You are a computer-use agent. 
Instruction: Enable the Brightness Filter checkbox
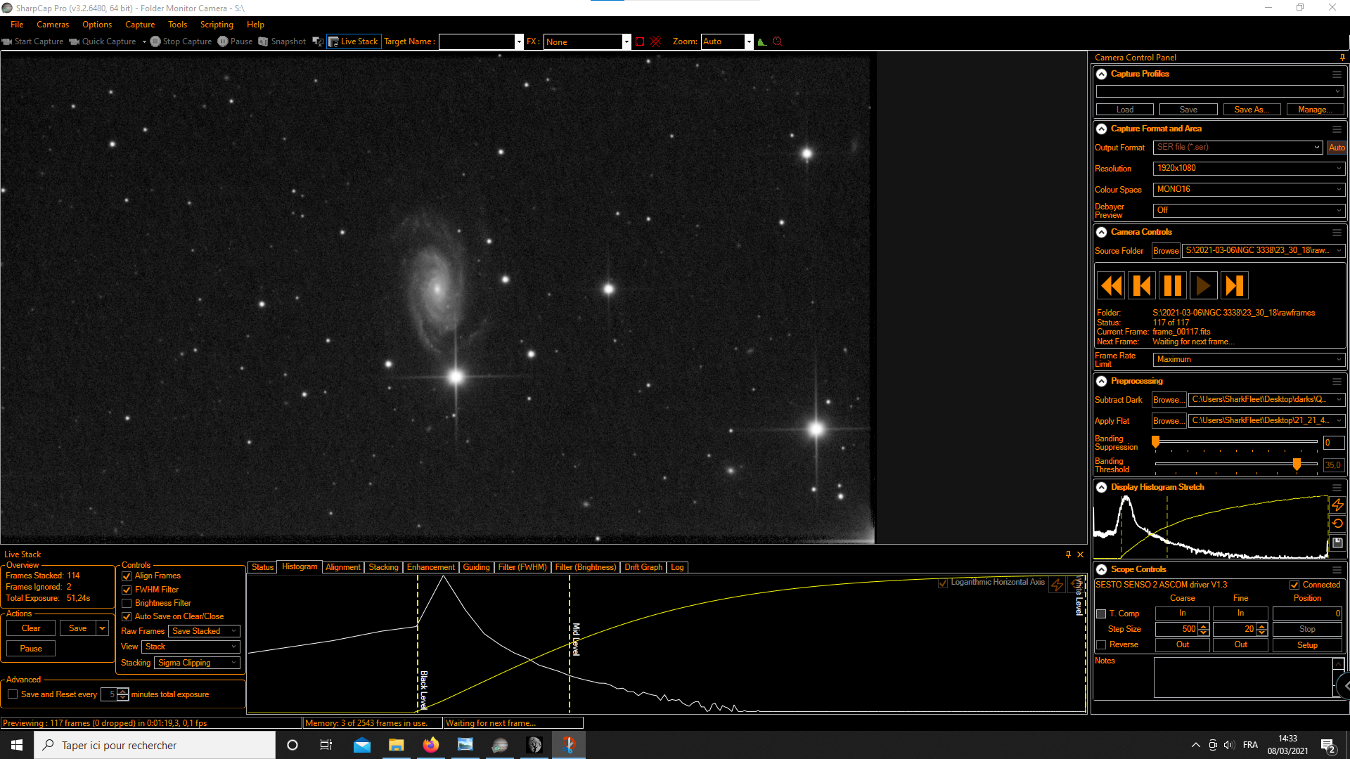pos(127,603)
